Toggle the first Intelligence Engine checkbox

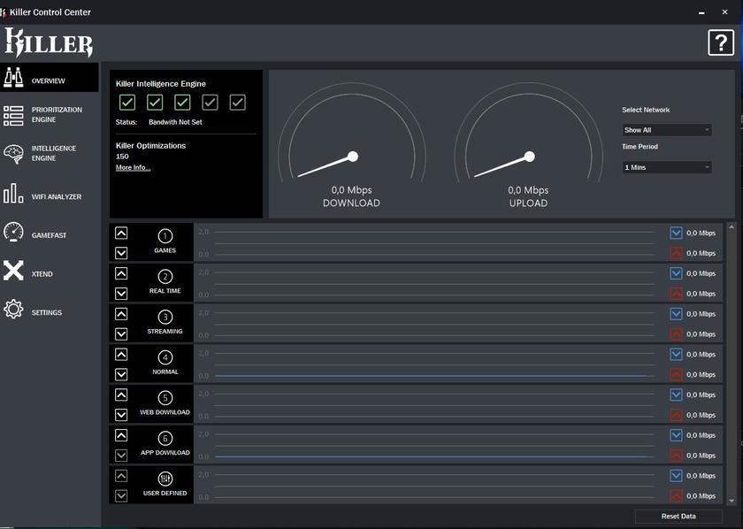click(127, 103)
